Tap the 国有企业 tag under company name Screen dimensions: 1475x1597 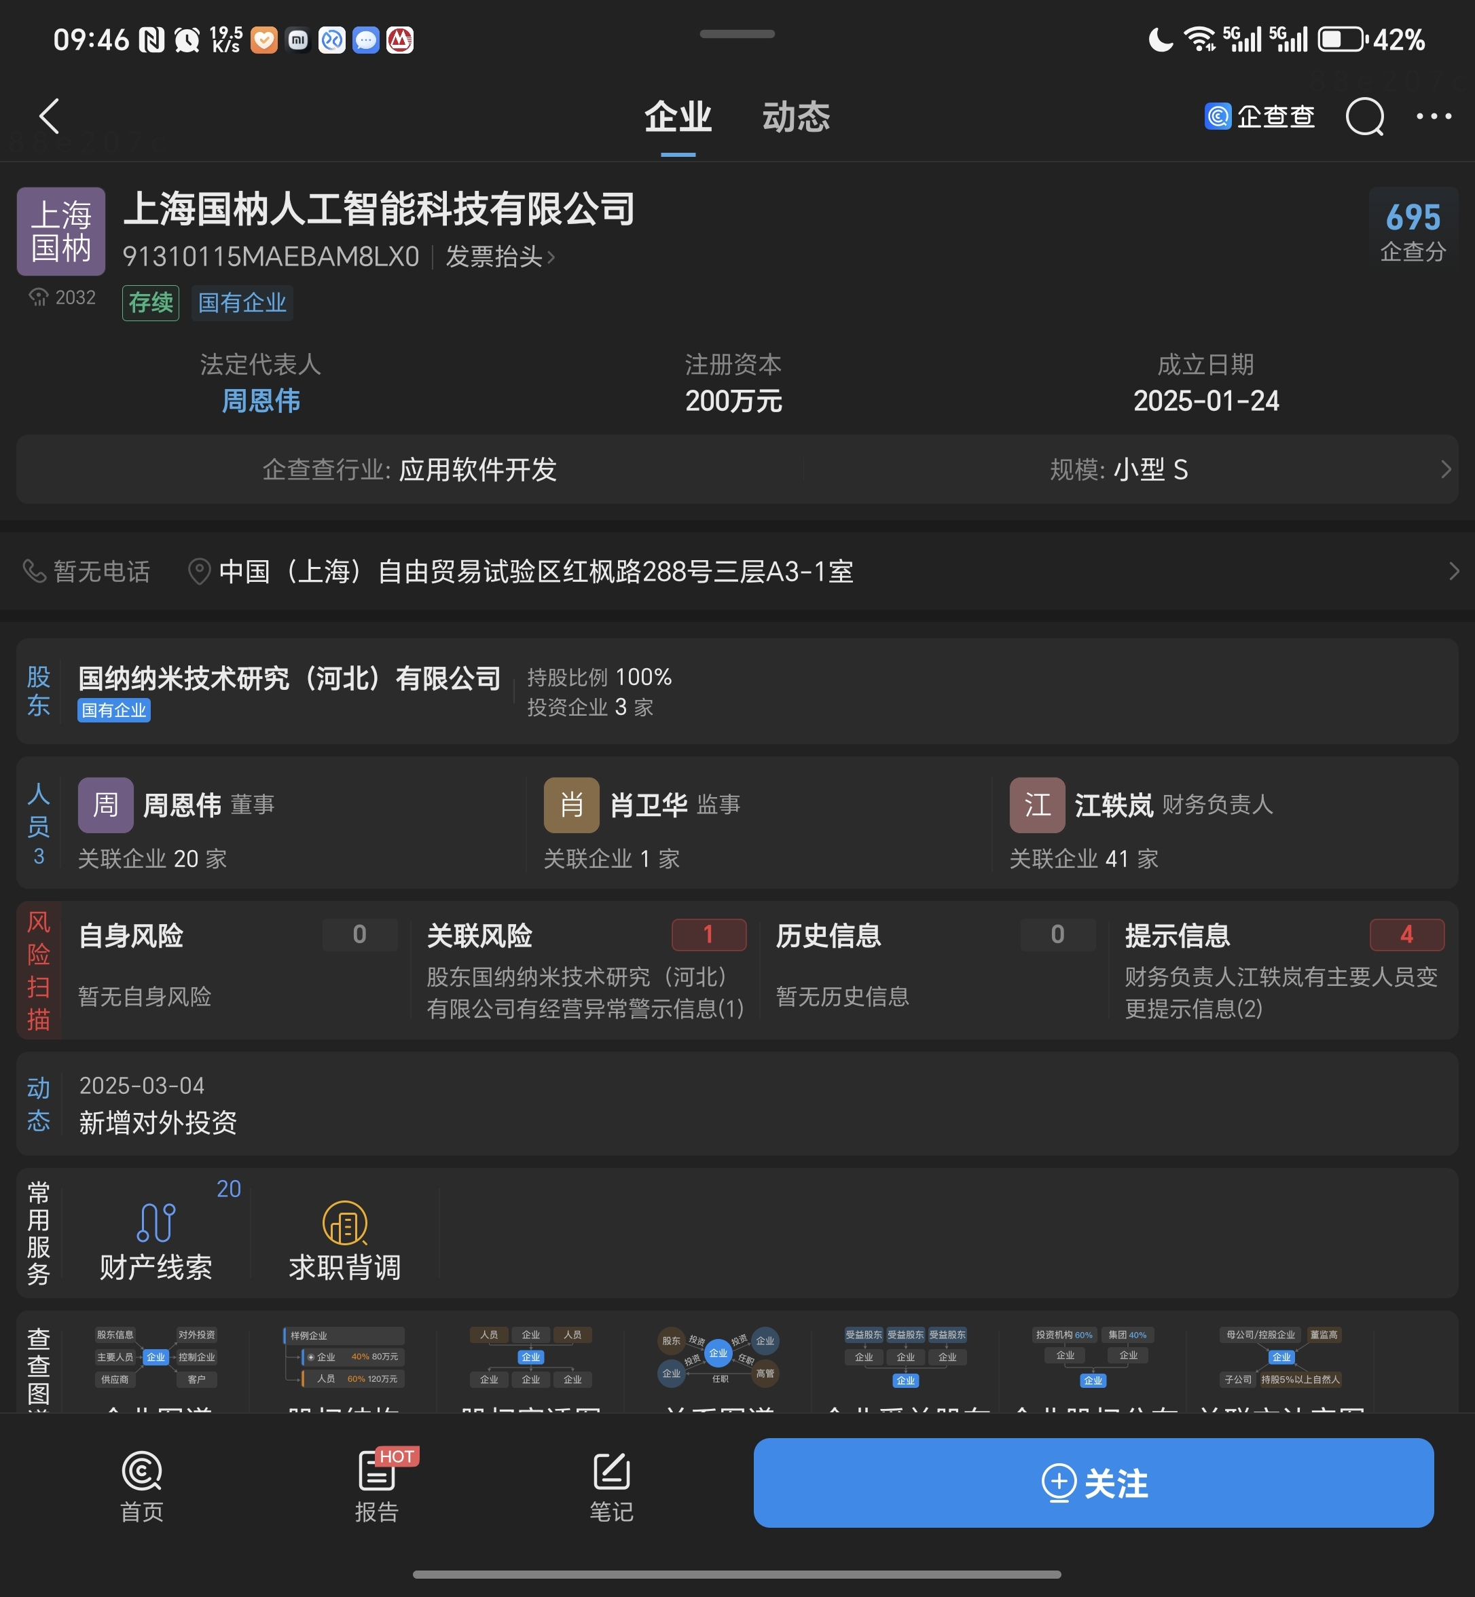pyautogui.click(x=242, y=302)
